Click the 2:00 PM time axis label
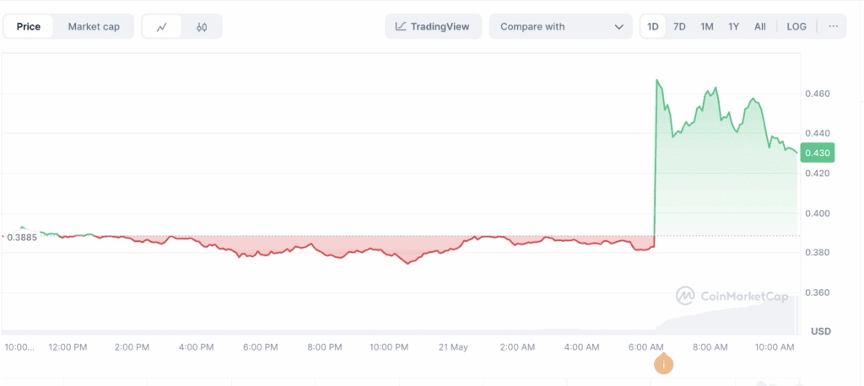Viewport: 864px width, 386px height. [x=132, y=347]
